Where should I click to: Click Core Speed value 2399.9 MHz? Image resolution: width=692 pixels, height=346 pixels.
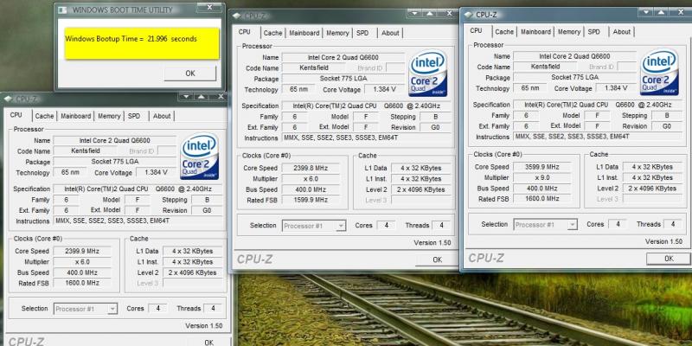pyautogui.click(x=82, y=251)
